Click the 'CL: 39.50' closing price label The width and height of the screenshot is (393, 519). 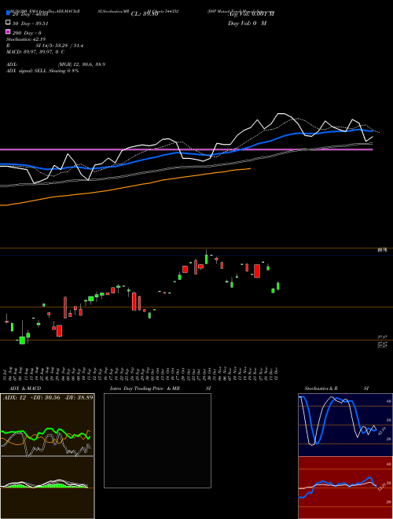click(x=145, y=14)
